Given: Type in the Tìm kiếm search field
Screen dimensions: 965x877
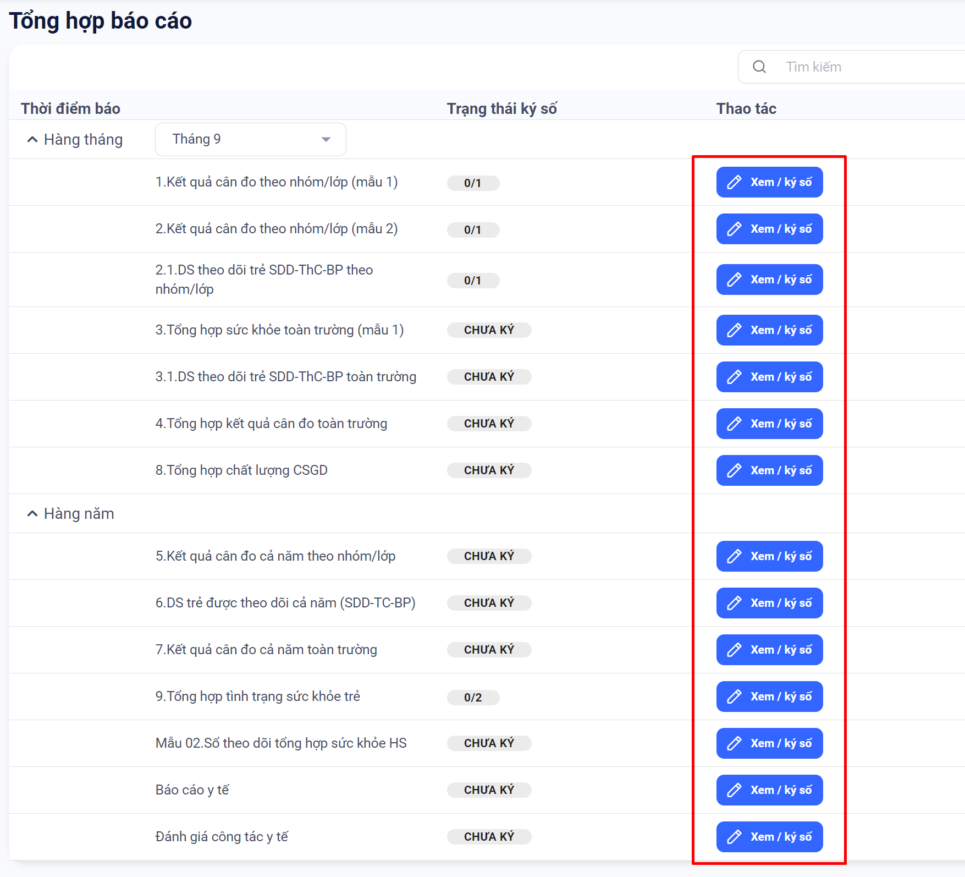Looking at the screenshot, I should pos(869,67).
